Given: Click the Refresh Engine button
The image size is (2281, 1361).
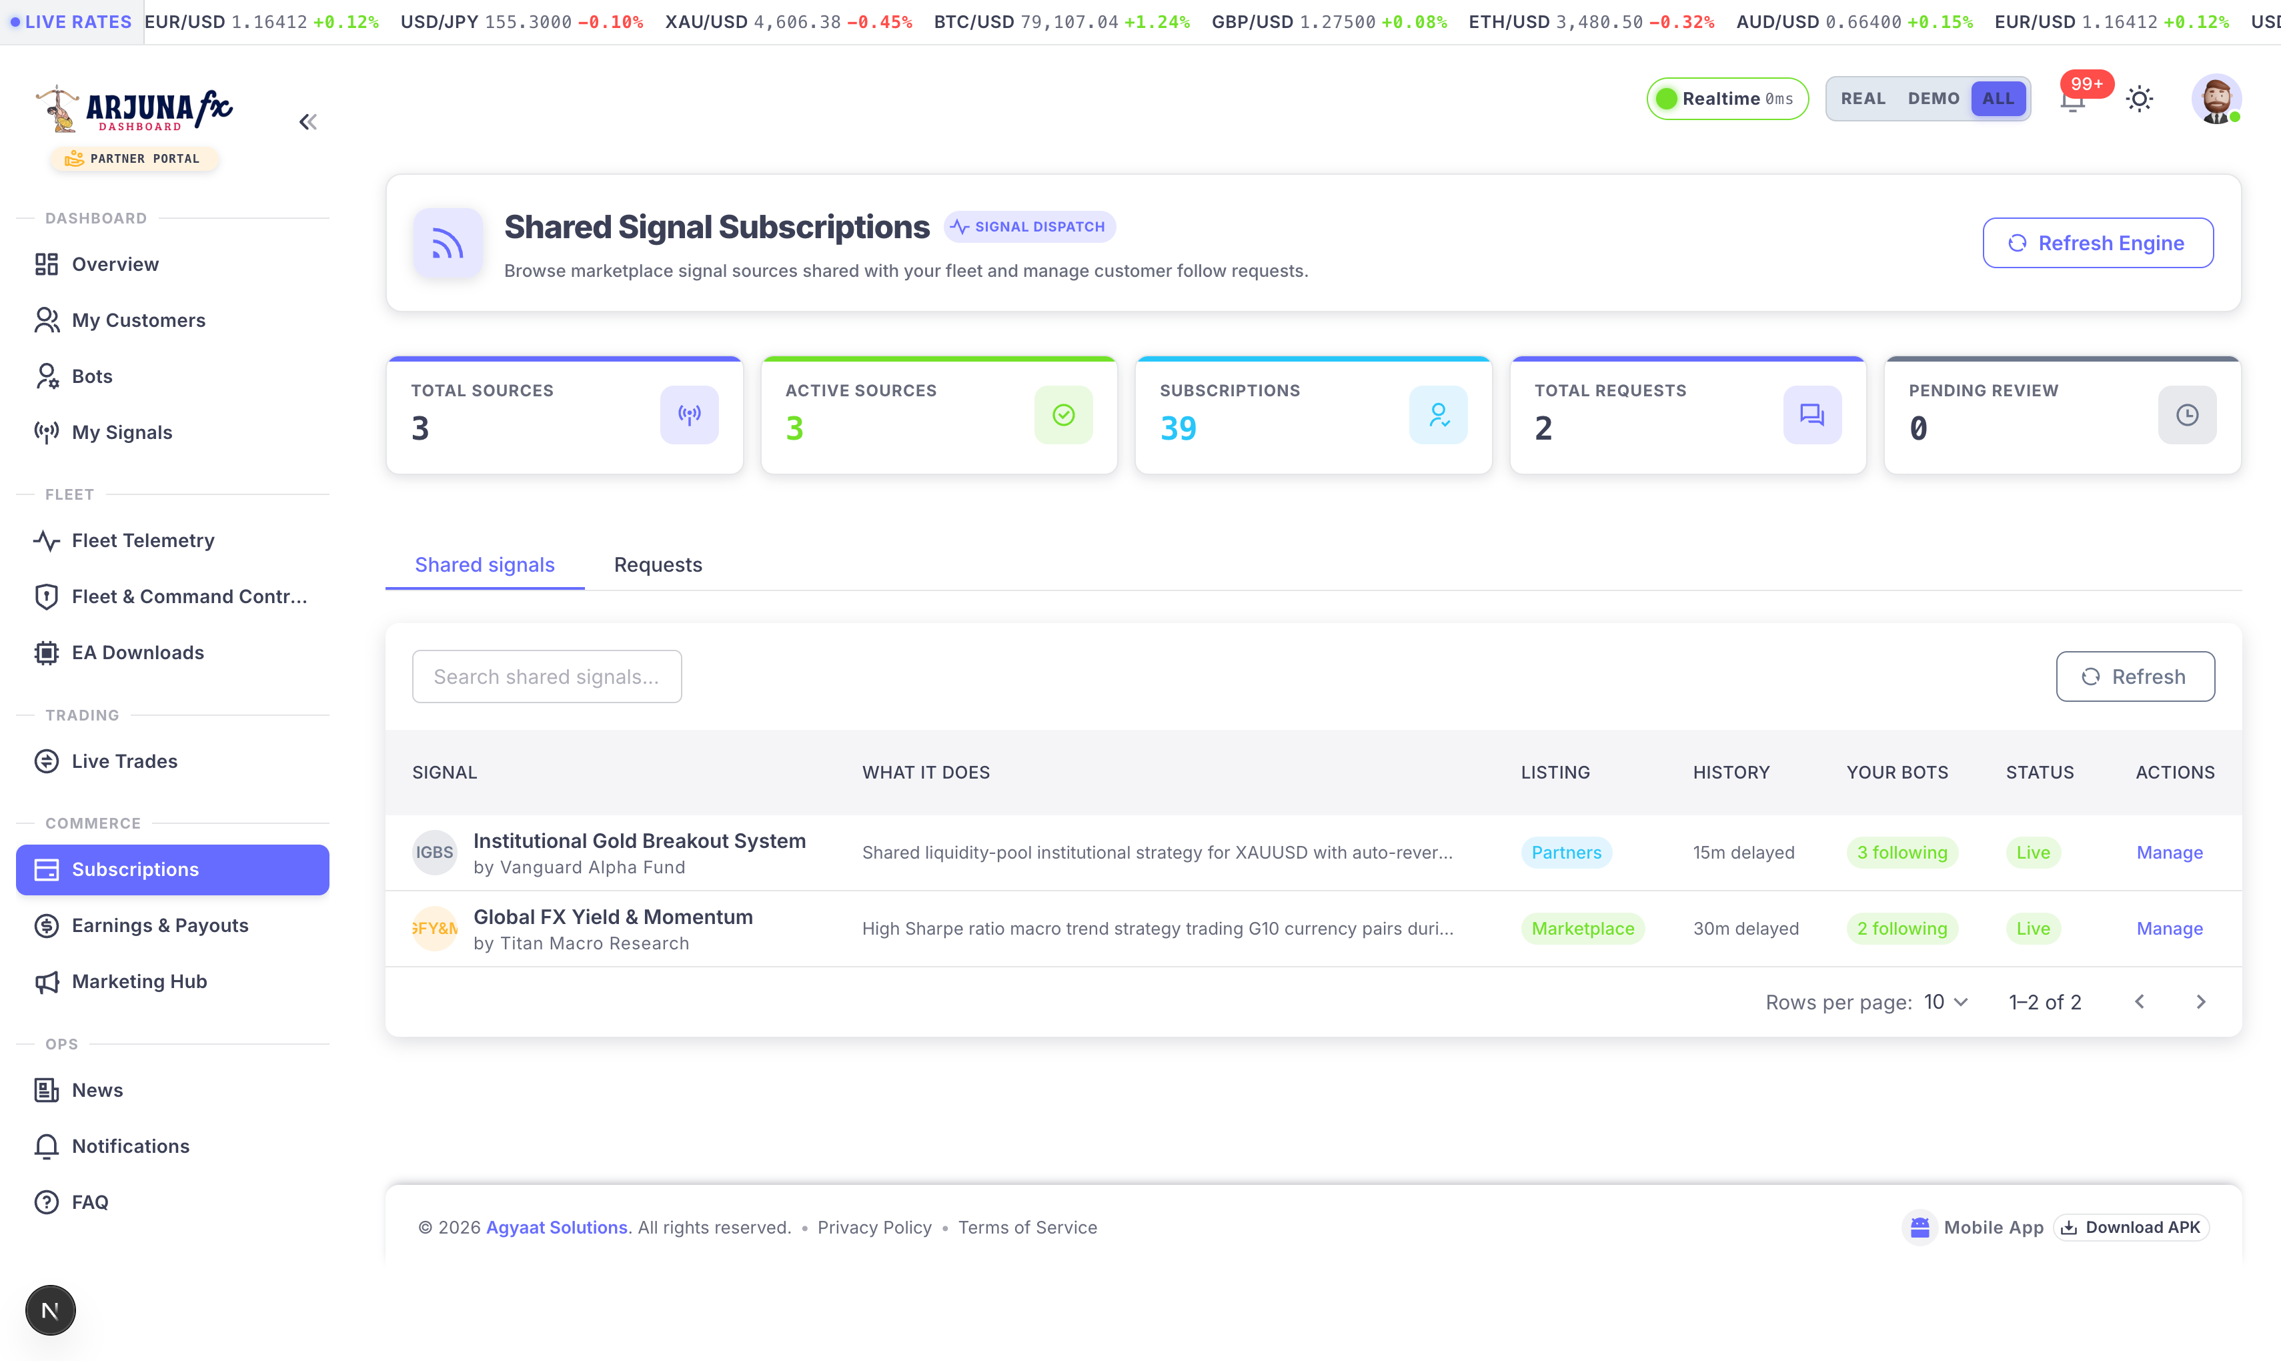Looking at the screenshot, I should click(x=2098, y=243).
